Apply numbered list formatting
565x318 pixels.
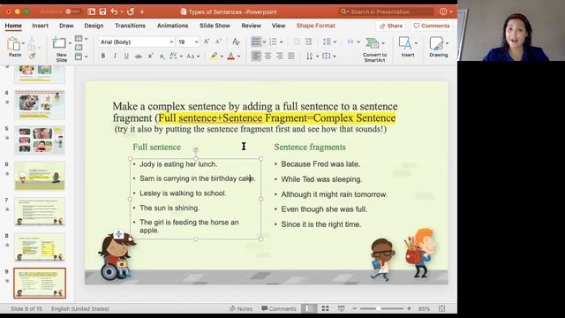[273, 42]
